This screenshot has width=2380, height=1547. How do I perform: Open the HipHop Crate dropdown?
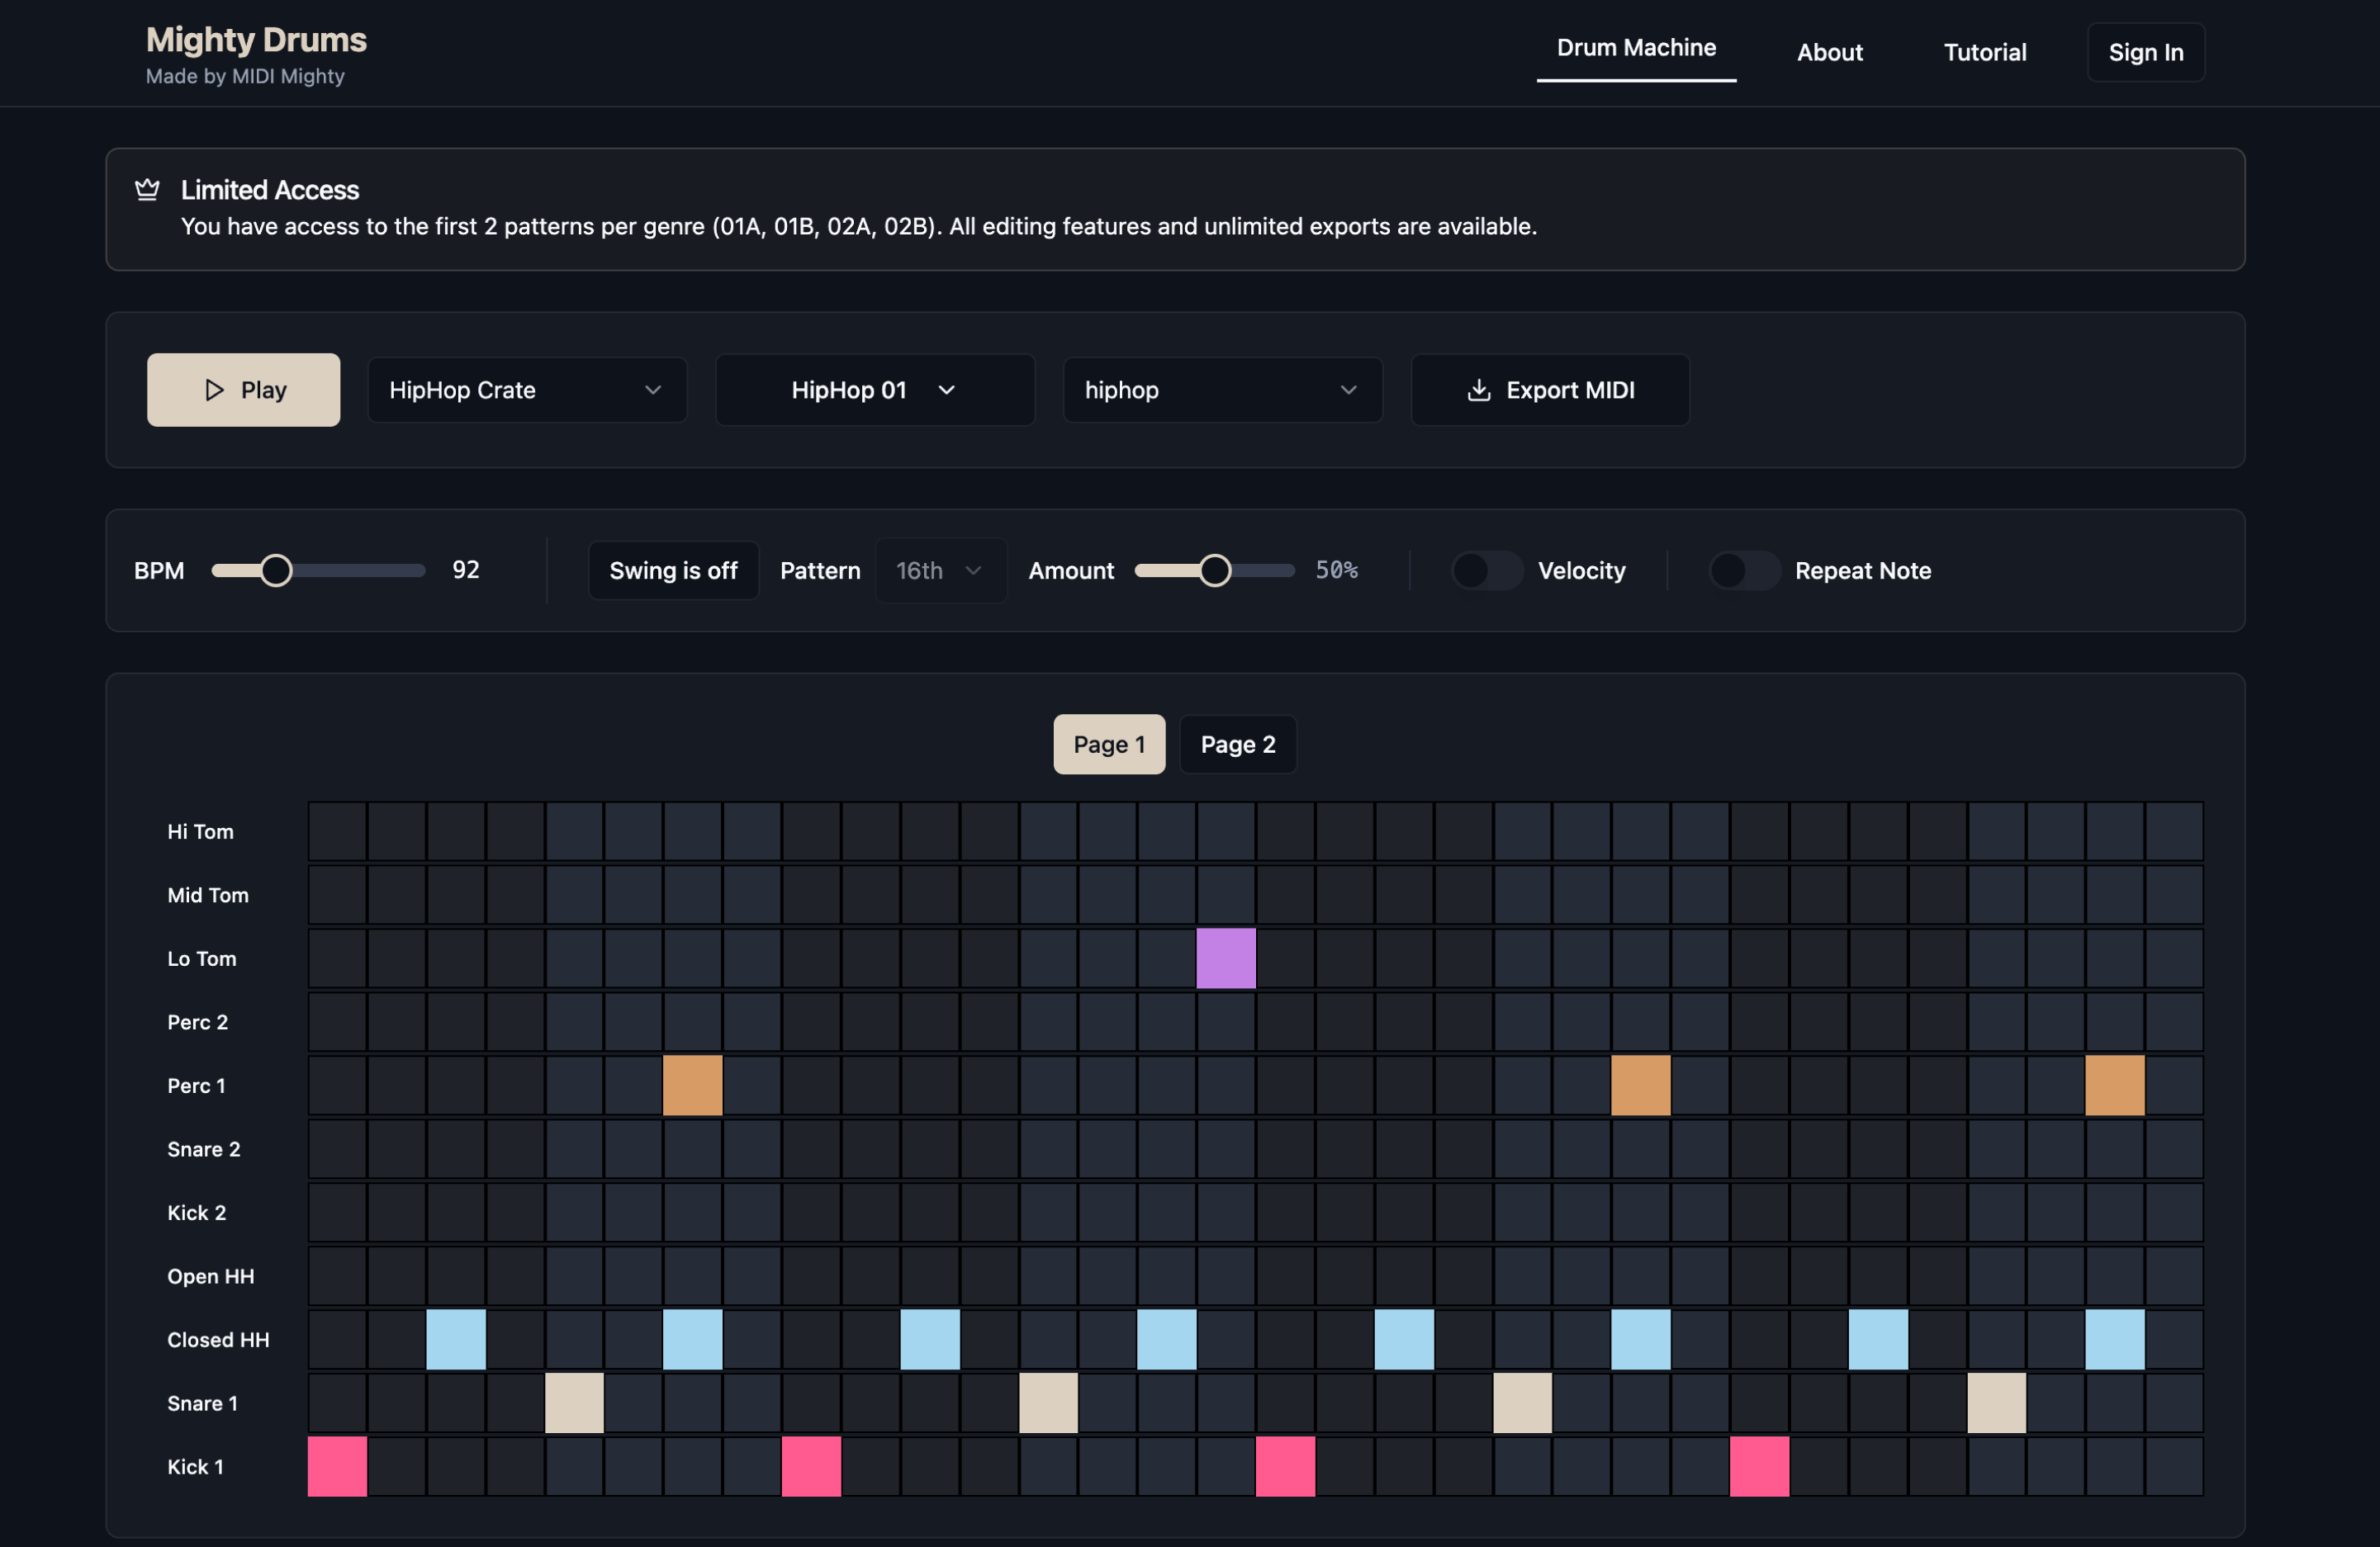527,390
